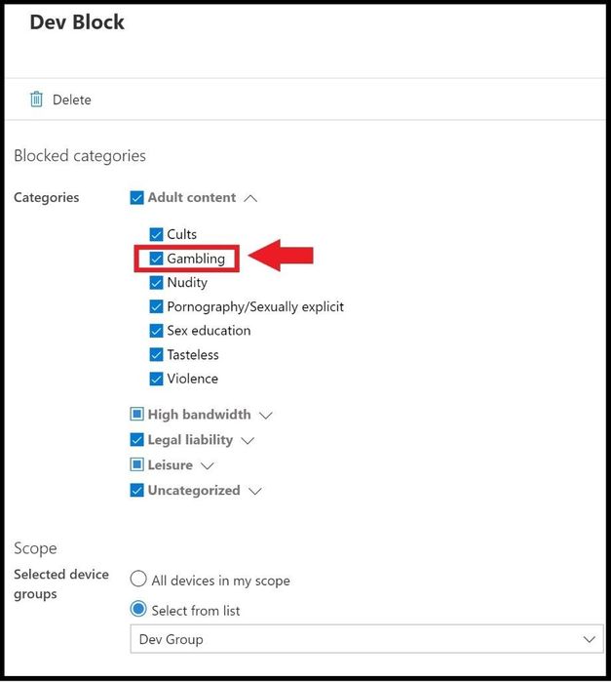Uncheck the Nudity checkbox
The height and width of the screenshot is (682, 611).
tap(156, 283)
